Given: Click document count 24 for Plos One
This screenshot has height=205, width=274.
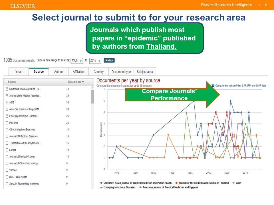Looking at the screenshot, I should 67,123.
